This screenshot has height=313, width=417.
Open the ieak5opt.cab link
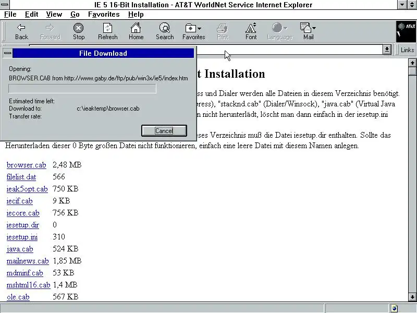pos(27,189)
